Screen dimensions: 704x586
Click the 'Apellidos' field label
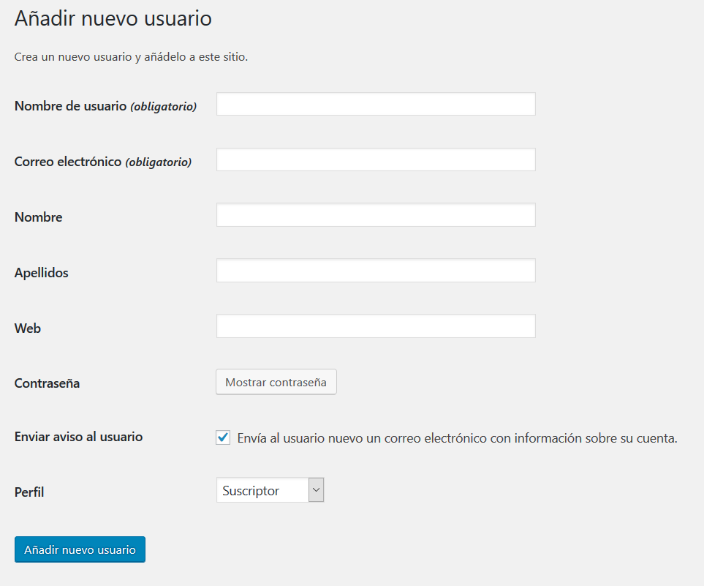coord(41,273)
